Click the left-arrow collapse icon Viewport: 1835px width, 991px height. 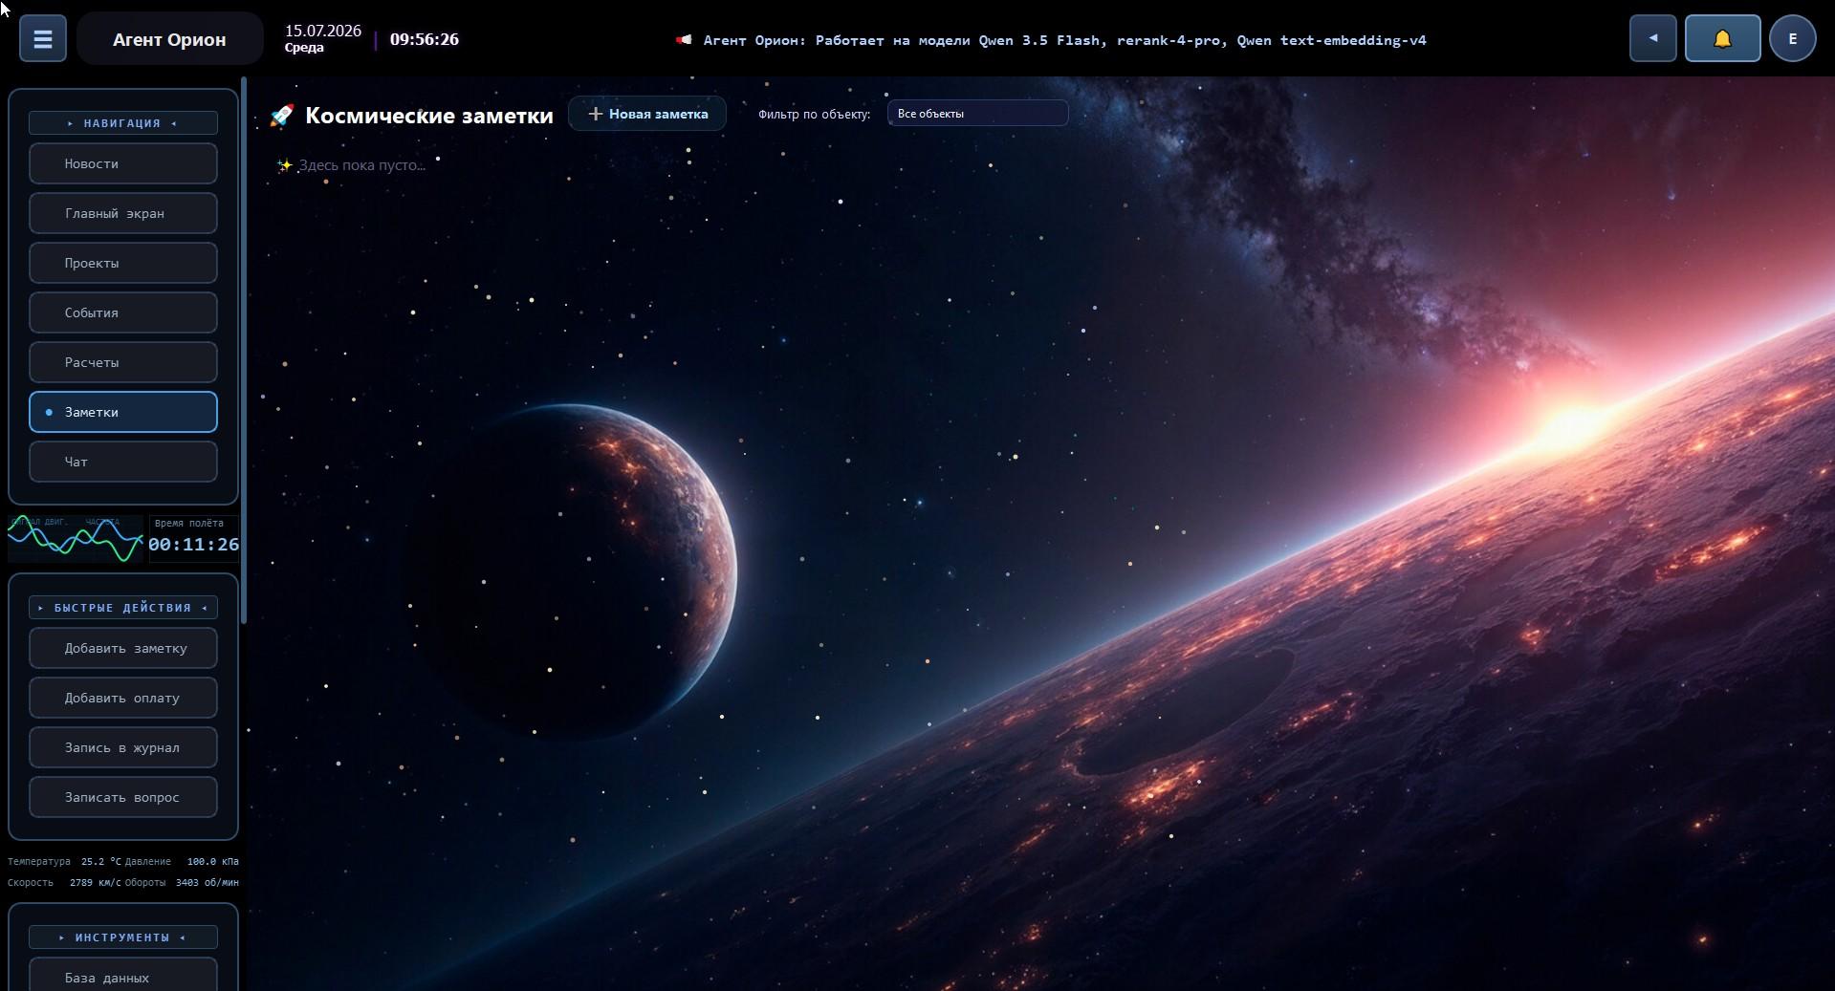coord(1652,39)
